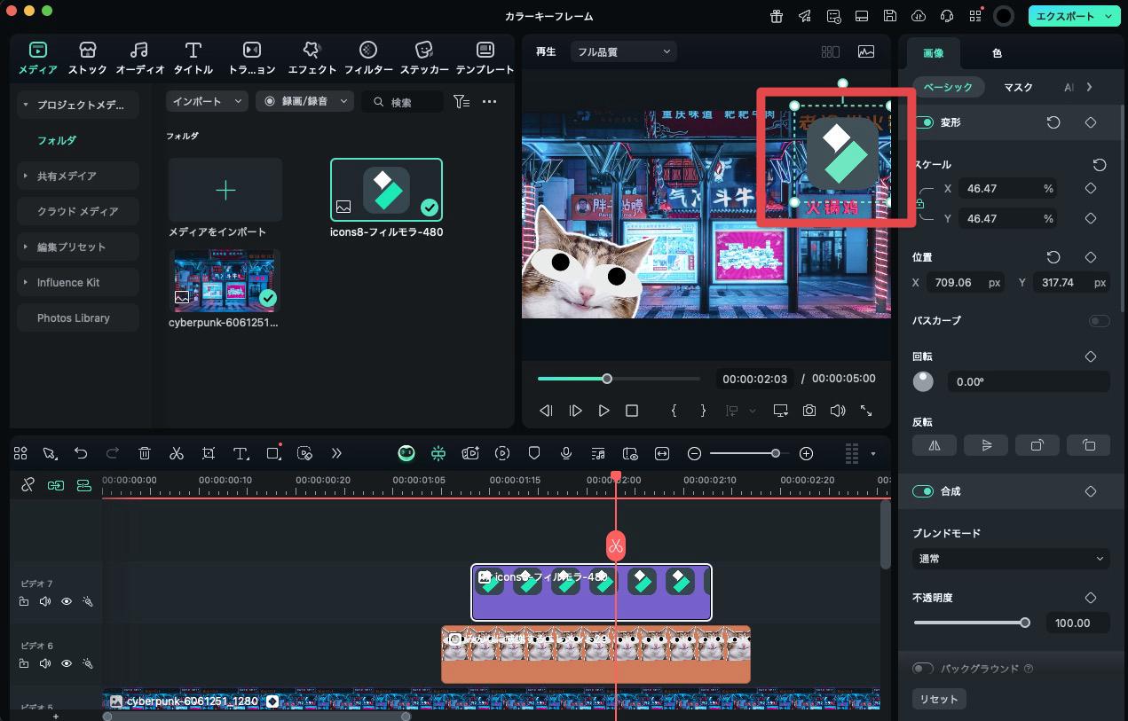The image size is (1128, 721).
Task: Click the Stop button in preview controls
Action: [x=632, y=411]
